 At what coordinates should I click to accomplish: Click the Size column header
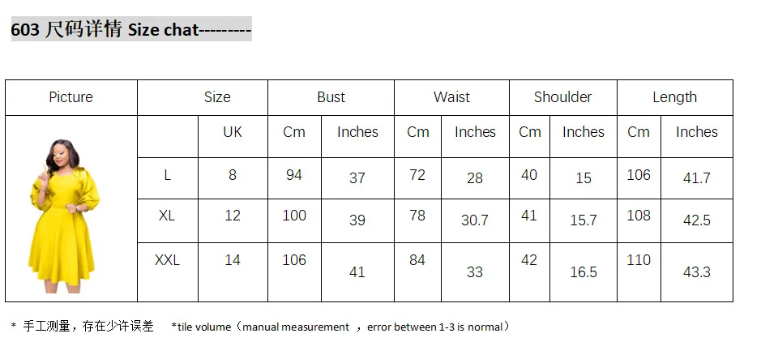pyautogui.click(x=217, y=97)
